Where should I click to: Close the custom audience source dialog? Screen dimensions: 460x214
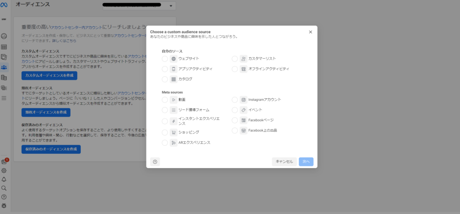point(310,32)
